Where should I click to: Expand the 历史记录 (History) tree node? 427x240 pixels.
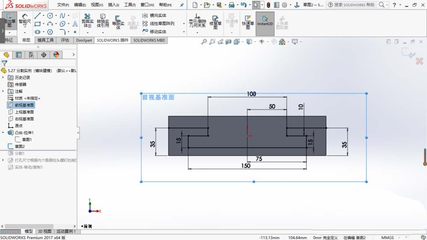pyautogui.click(x=3, y=77)
